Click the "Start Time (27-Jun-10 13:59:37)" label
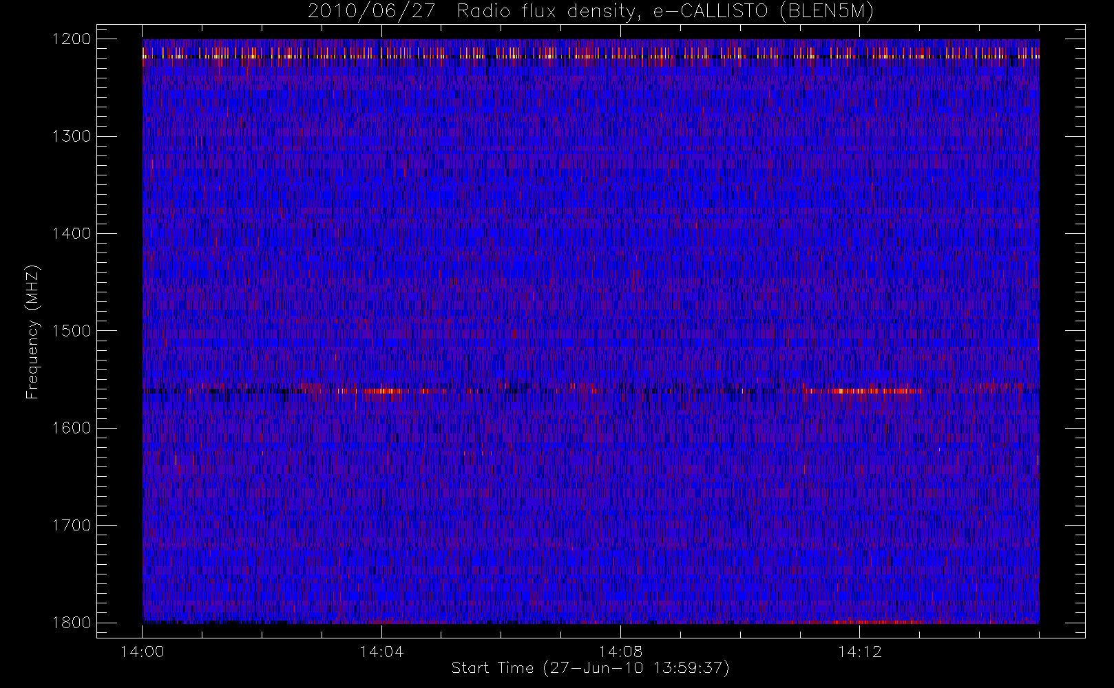1114x688 pixels. coord(590,668)
